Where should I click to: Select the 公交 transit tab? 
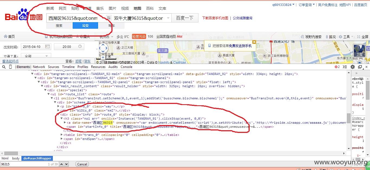pyautogui.click(x=85, y=26)
